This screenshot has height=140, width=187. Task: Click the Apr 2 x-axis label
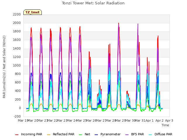click(159, 120)
